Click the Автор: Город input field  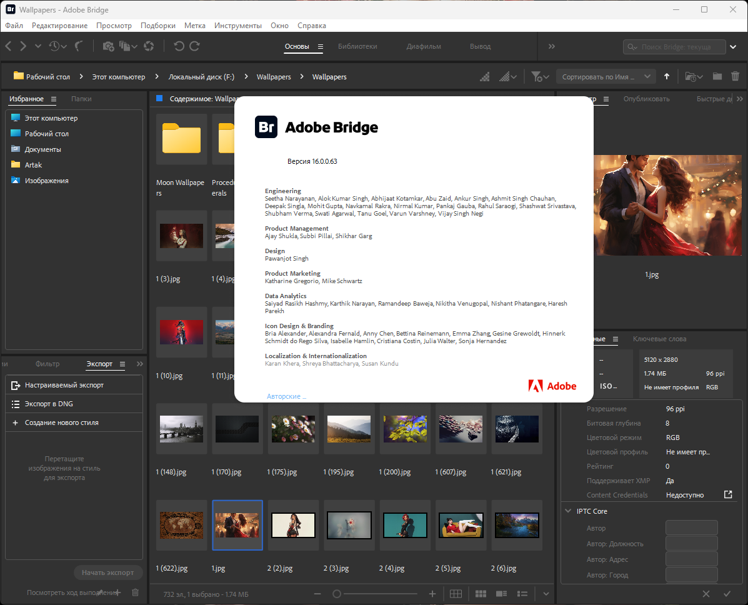(x=691, y=574)
